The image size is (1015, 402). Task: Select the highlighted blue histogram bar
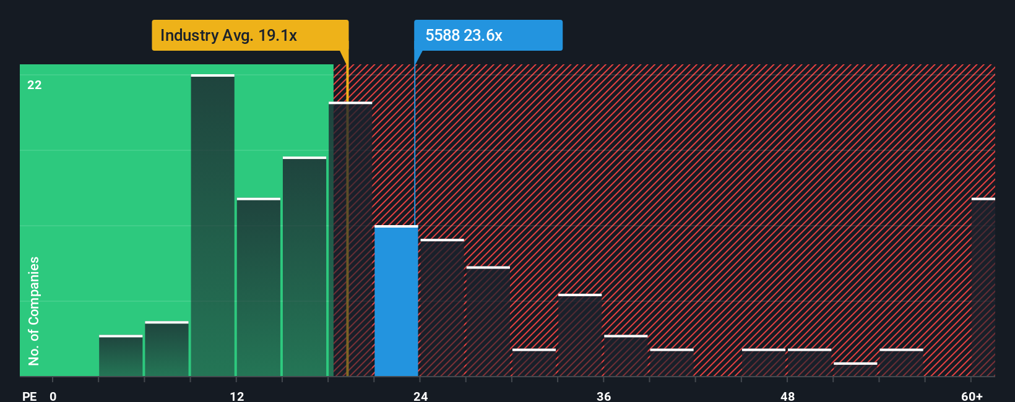pos(396,301)
